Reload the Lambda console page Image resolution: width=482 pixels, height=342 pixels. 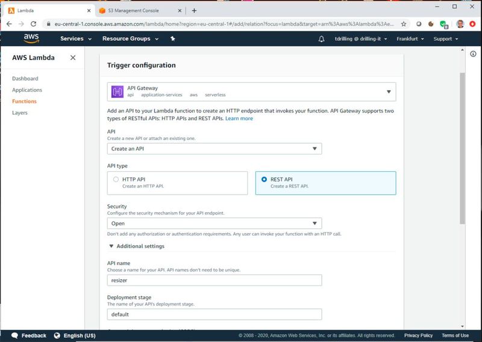(34, 24)
